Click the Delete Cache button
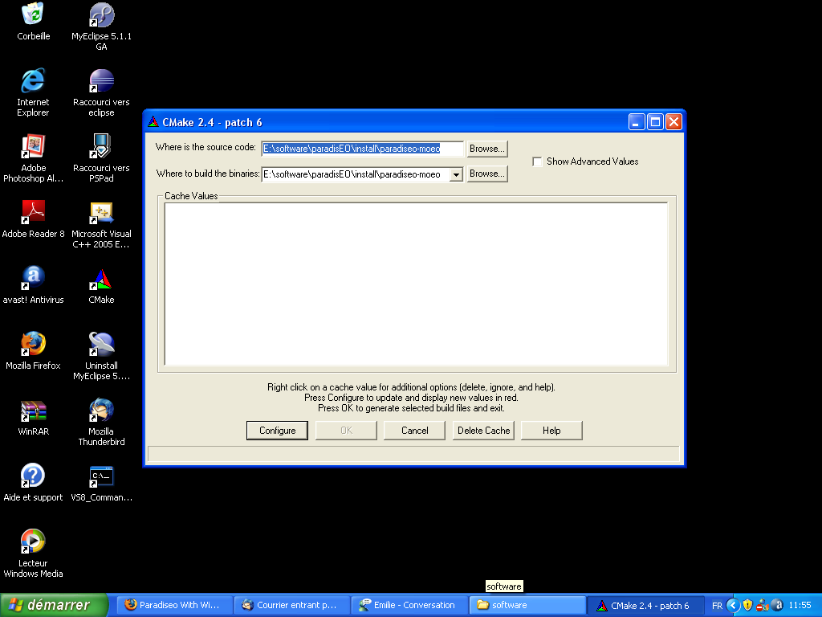The width and height of the screenshot is (822, 617). [x=483, y=431]
